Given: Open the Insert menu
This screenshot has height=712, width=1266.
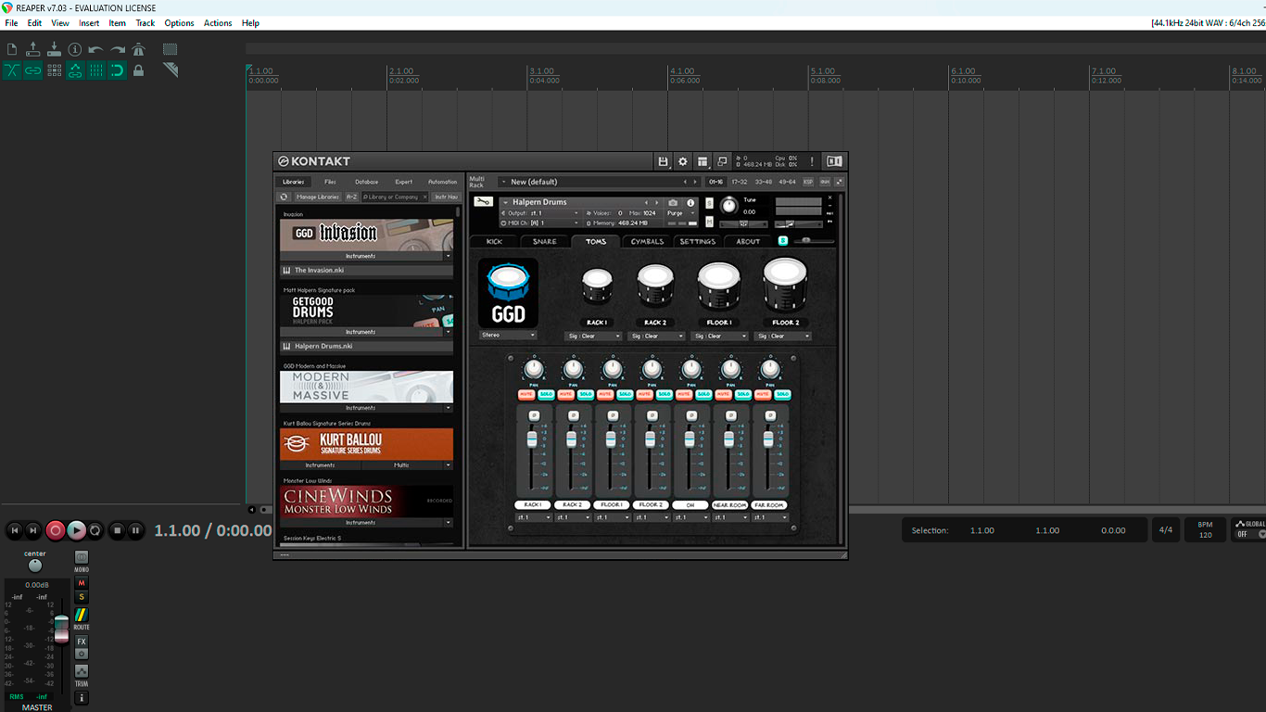Looking at the screenshot, I should tap(89, 23).
